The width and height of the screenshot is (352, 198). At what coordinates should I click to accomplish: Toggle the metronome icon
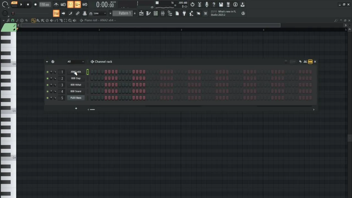point(56,4)
